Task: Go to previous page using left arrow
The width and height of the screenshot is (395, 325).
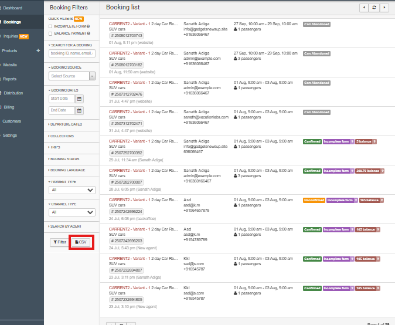Action: pos(365,8)
